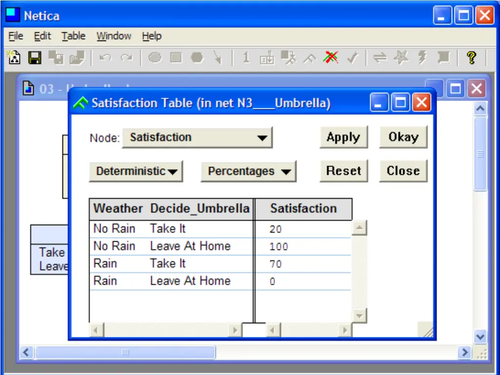The height and width of the screenshot is (375, 500).
Task: Minimize the Satisfaction Table window
Action: 379,103
